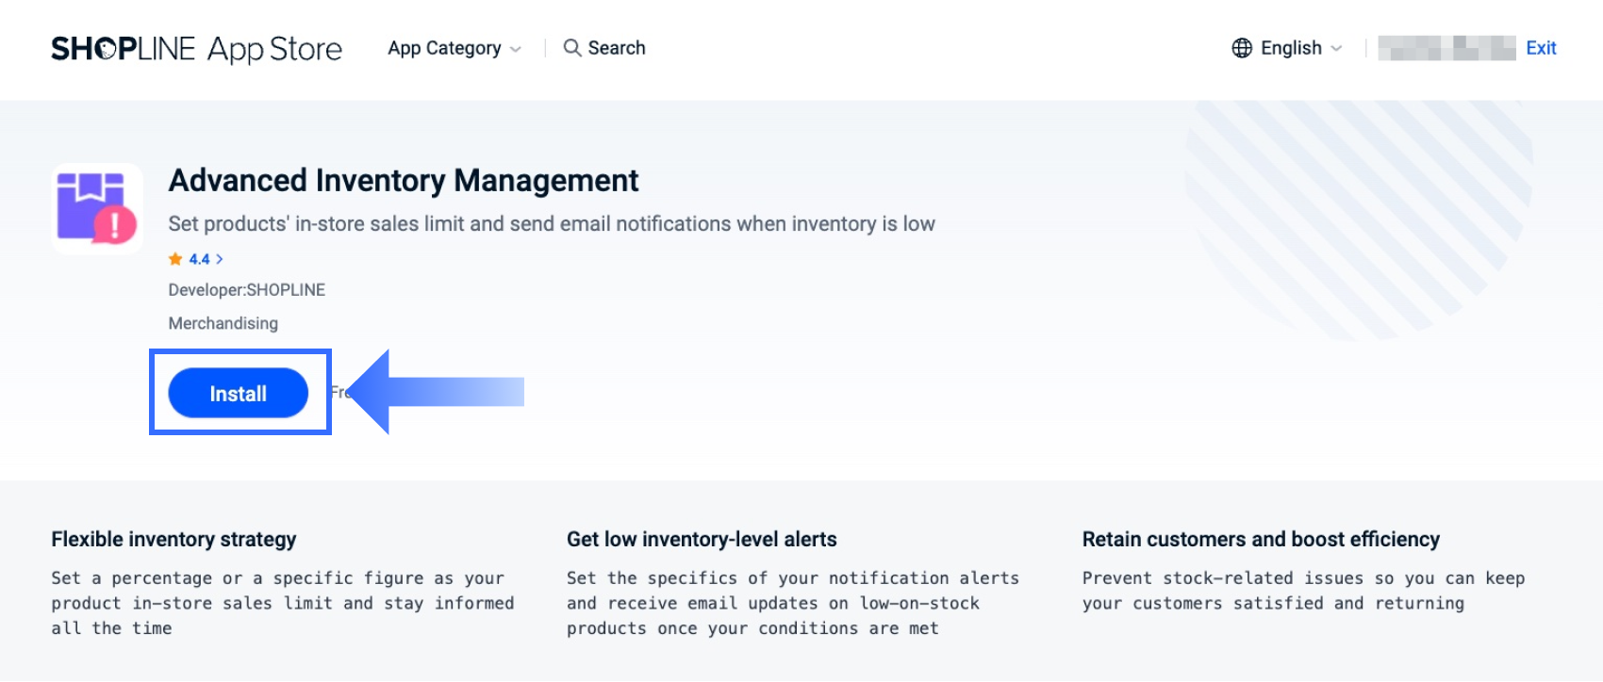Click the Flexible inventory strategy heading
Viewport: 1603px width, 682px height.
tap(174, 539)
